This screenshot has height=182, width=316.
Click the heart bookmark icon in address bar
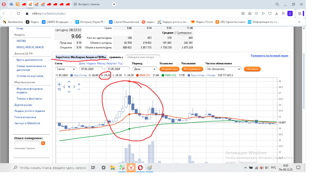coord(270,13)
